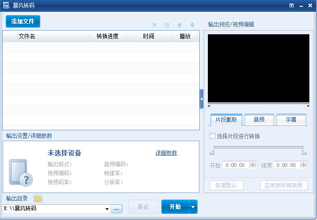Click the unknown device icon with question mark

pos(21,173)
